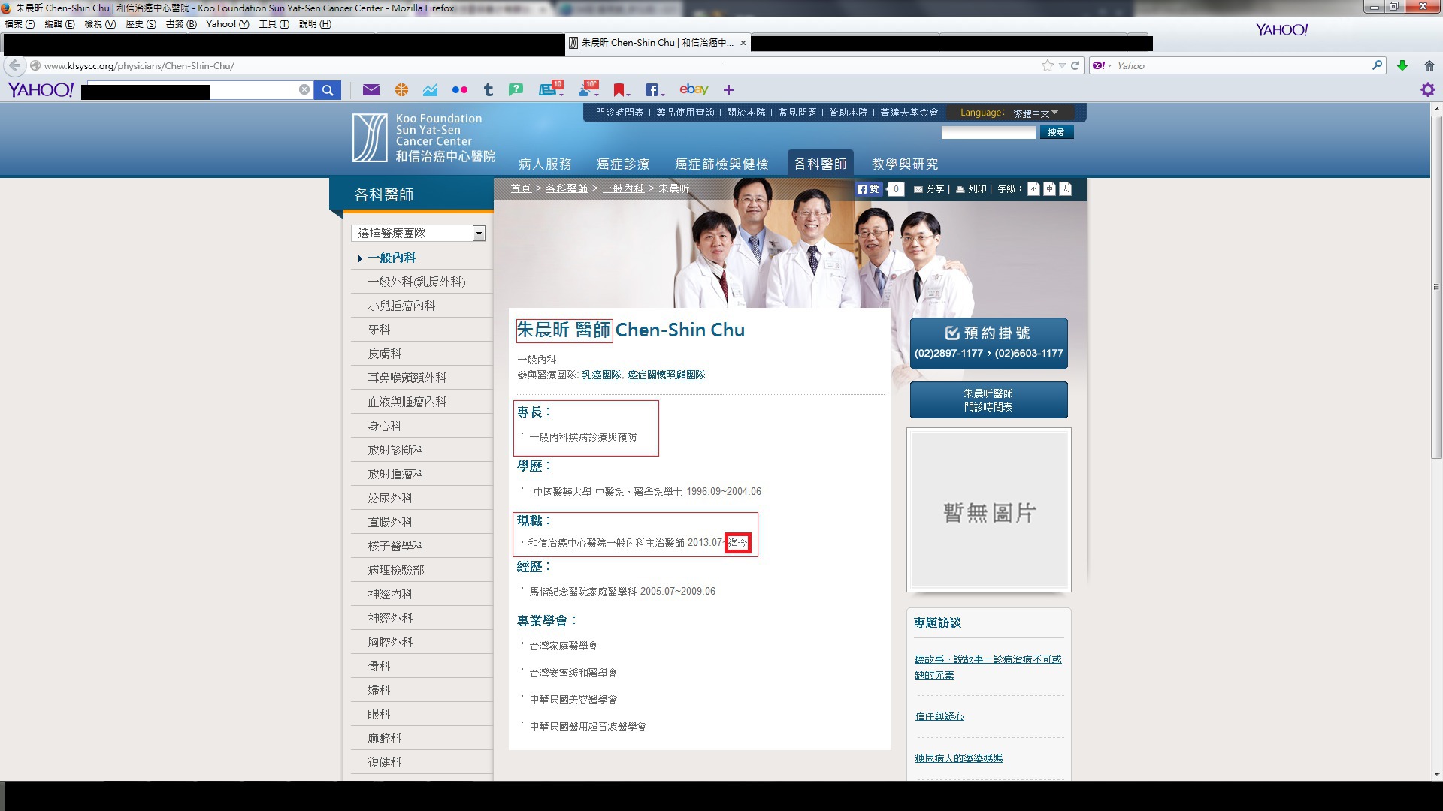Set font size to medium (中)

(x=1049, y=189)
